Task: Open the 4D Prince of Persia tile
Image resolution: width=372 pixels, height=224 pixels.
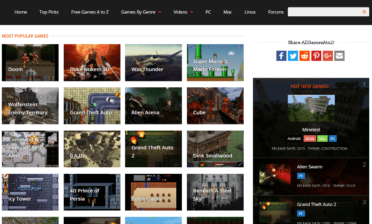Action: coord(92,192)
